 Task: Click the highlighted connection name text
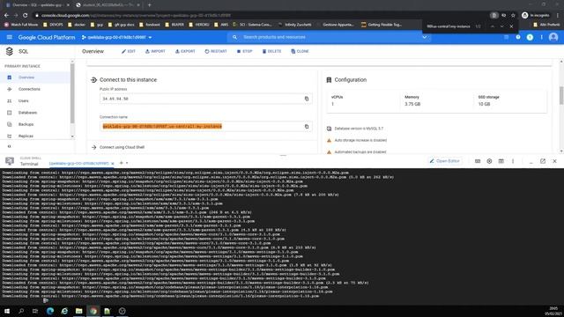click(x=162, y=127)
